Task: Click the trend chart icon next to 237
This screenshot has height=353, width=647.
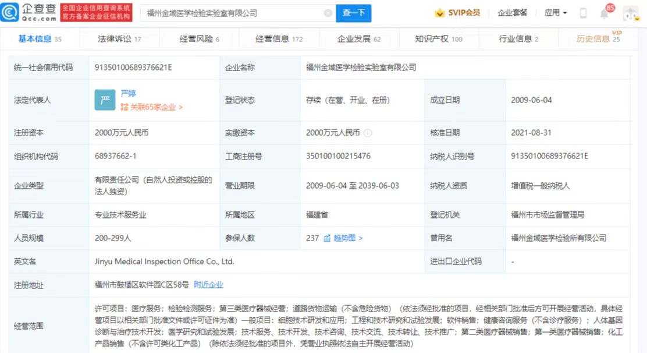Action: [327, 238]
